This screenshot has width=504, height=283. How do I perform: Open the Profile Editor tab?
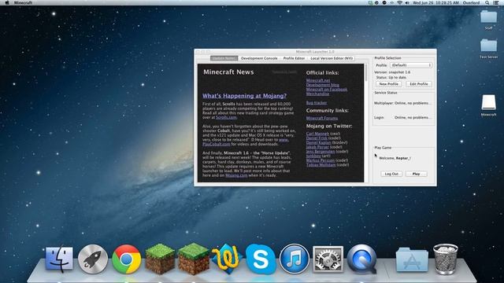[294, 58]
